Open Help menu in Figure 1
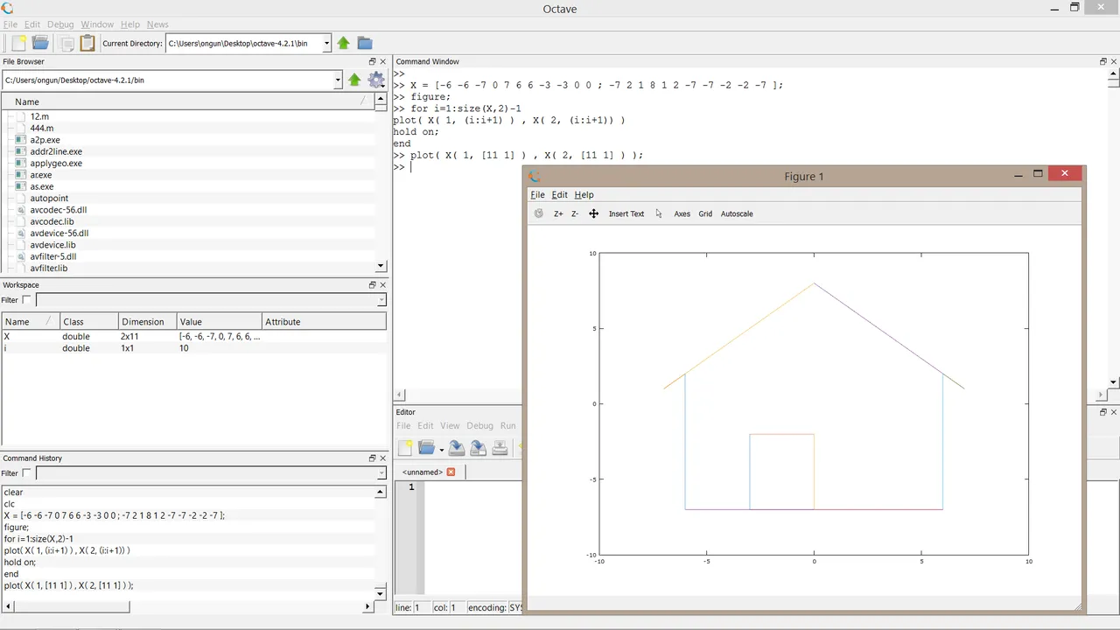Screen dimensions: 1120x630 pos(584,194)
